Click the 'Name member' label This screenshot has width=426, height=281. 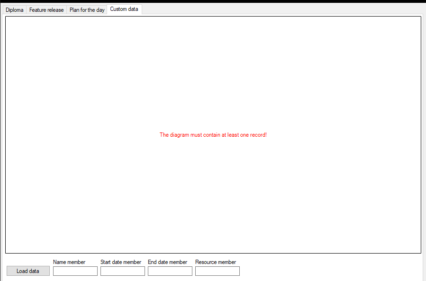coord(69,262)
